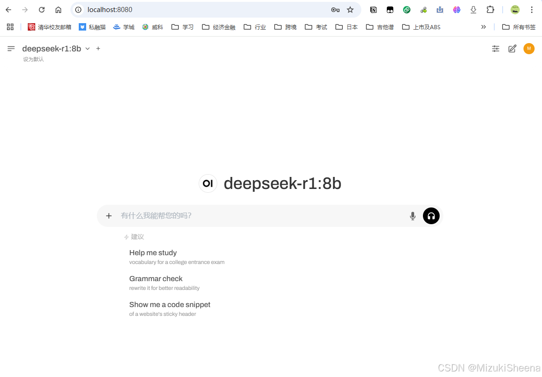Open the 所有书签 all bookmarks folder
The height and width of the screenshot is (377, 542).
(x=519, y=27)
